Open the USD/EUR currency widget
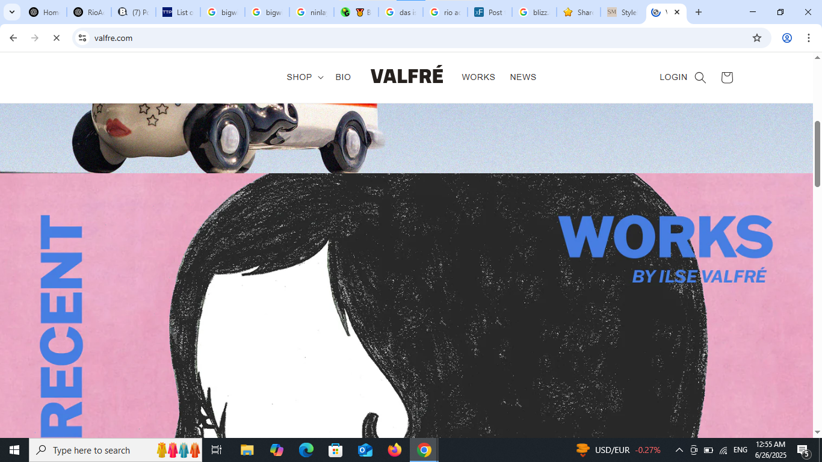 tap(618, 450)
